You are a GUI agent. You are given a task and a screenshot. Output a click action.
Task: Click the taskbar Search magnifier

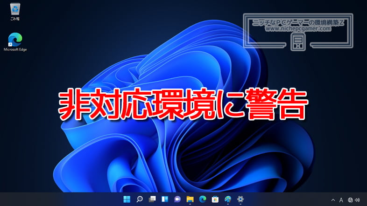click(139, 199)
